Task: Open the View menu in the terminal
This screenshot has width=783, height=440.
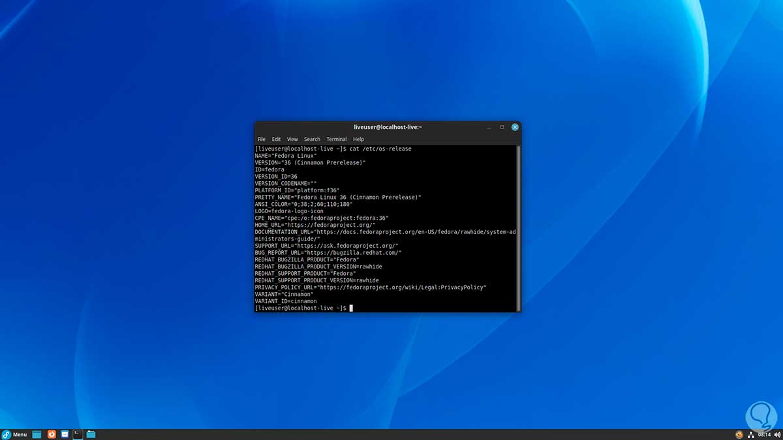Action: 292,139
